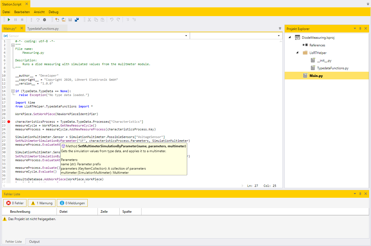Select TypedataFunctions.py in Projekt Explorer
This screenshot has width=371, height=246.
(x=332, y=68)
